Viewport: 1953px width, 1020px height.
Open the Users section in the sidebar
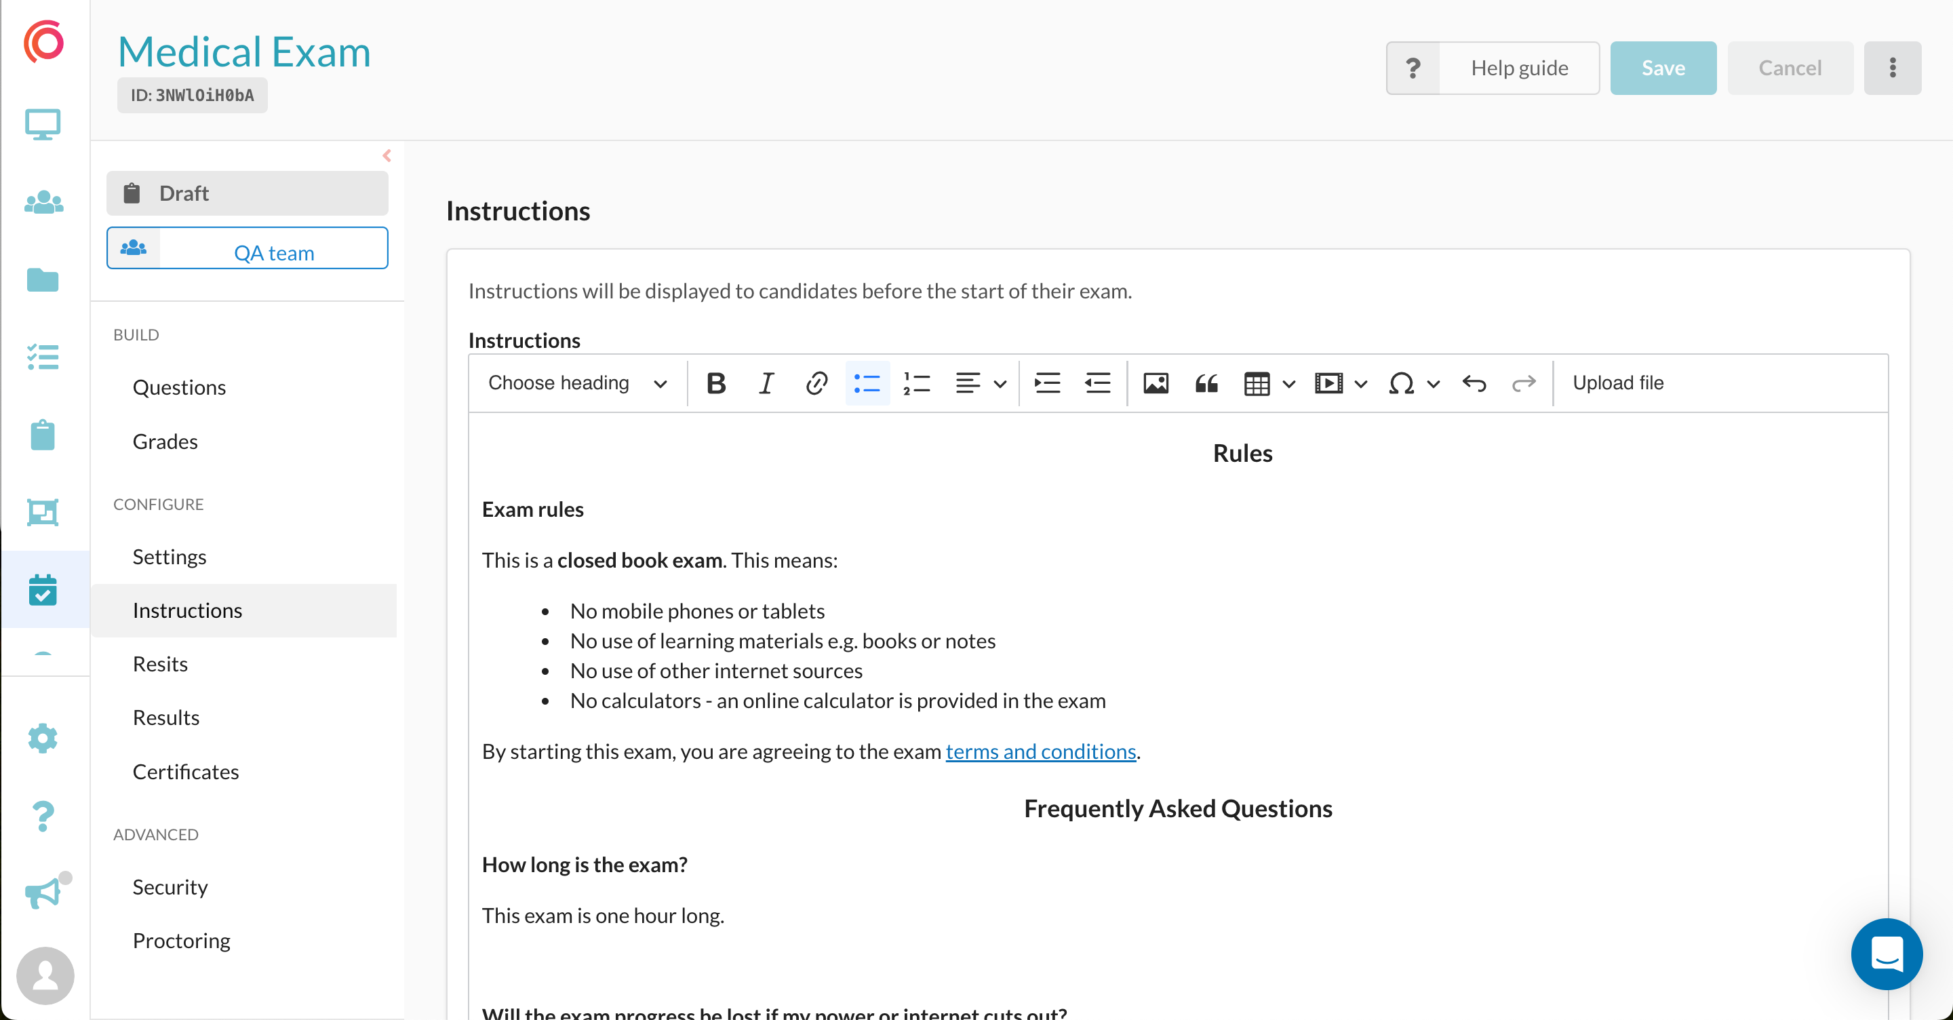43,201
